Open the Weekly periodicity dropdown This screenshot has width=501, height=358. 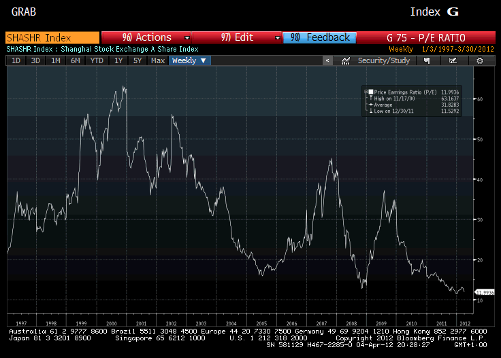click(189, 60)
